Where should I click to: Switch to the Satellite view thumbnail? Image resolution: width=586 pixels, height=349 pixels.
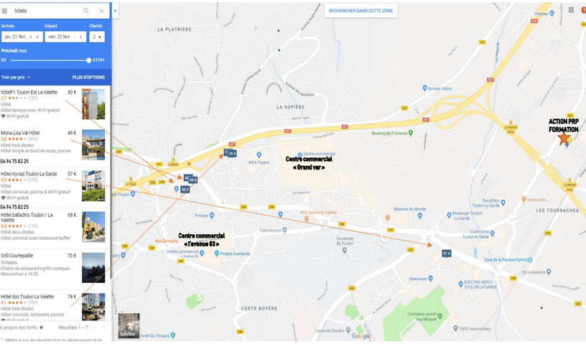(129, 325)
